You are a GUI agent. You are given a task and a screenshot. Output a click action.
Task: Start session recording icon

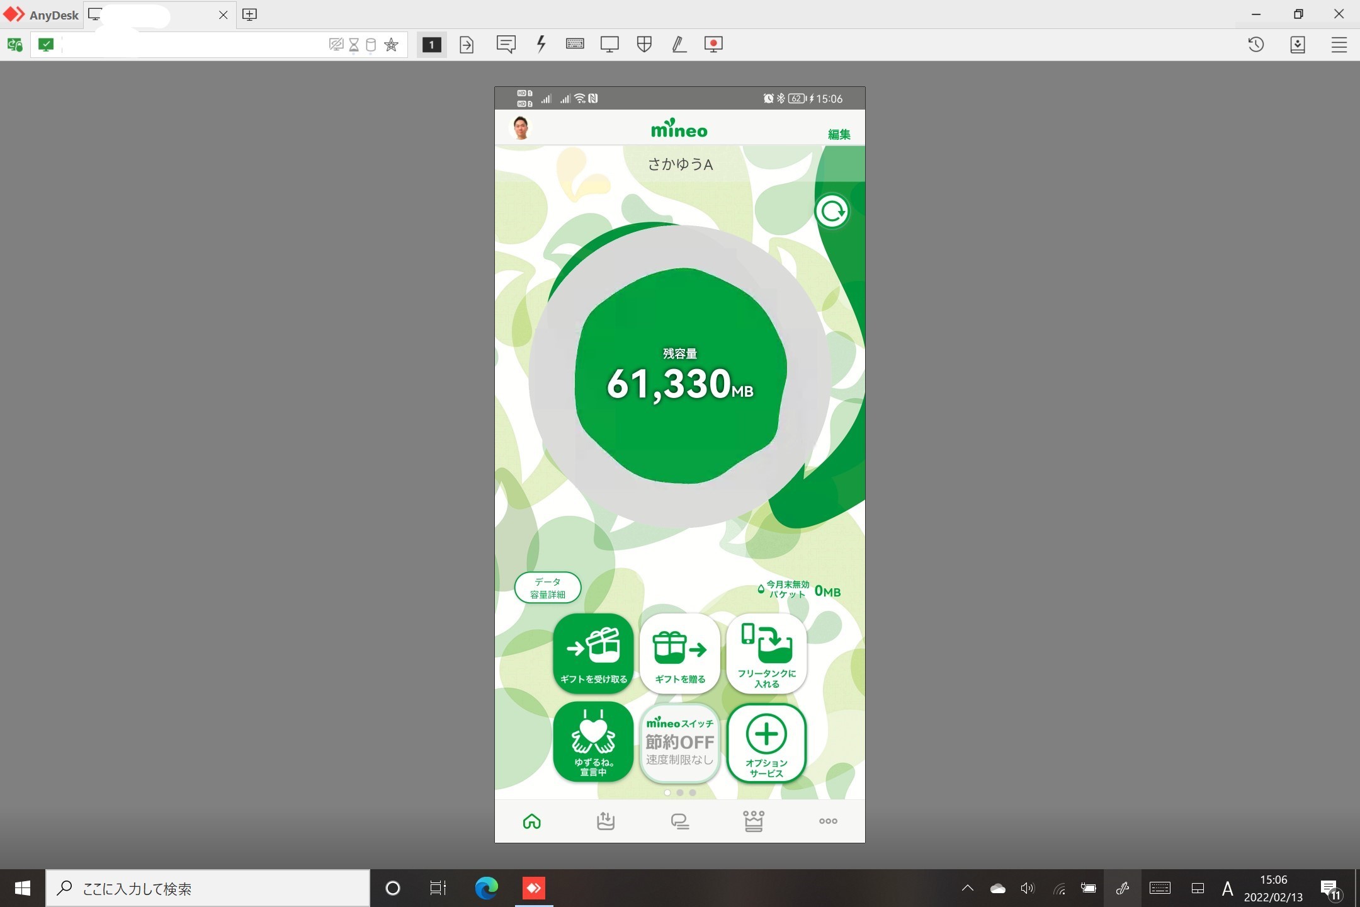[713, 44]
